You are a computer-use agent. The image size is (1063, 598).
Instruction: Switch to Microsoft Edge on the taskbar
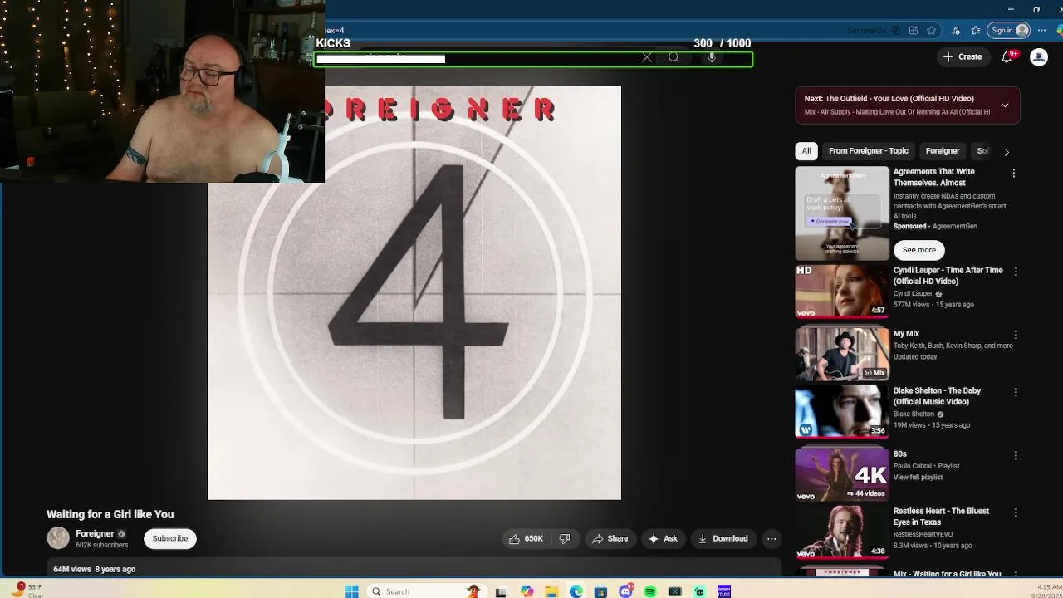click(x=576, y=591)
